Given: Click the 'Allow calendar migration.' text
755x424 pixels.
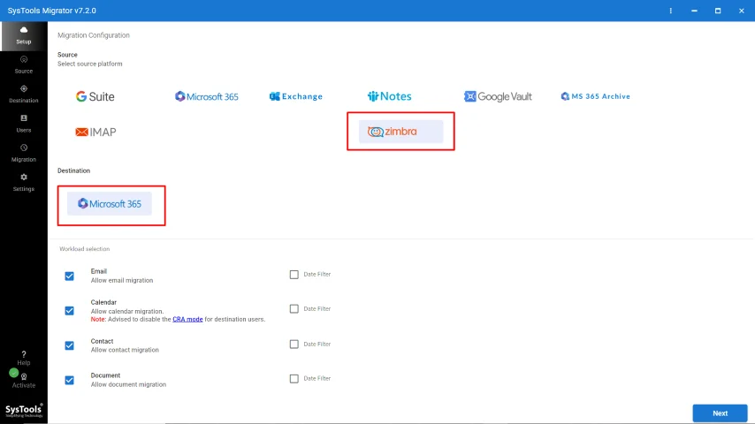Looking at the screenshot, I should 127,312.
